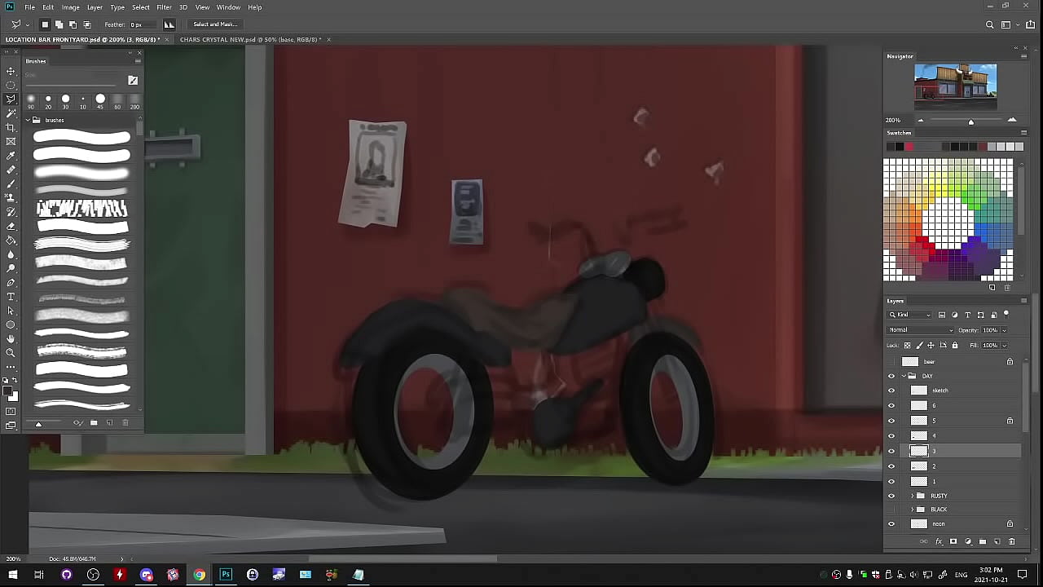Pick the red swatch in Swatches panel
1043x587 pixels.
(x=909, y=147)
